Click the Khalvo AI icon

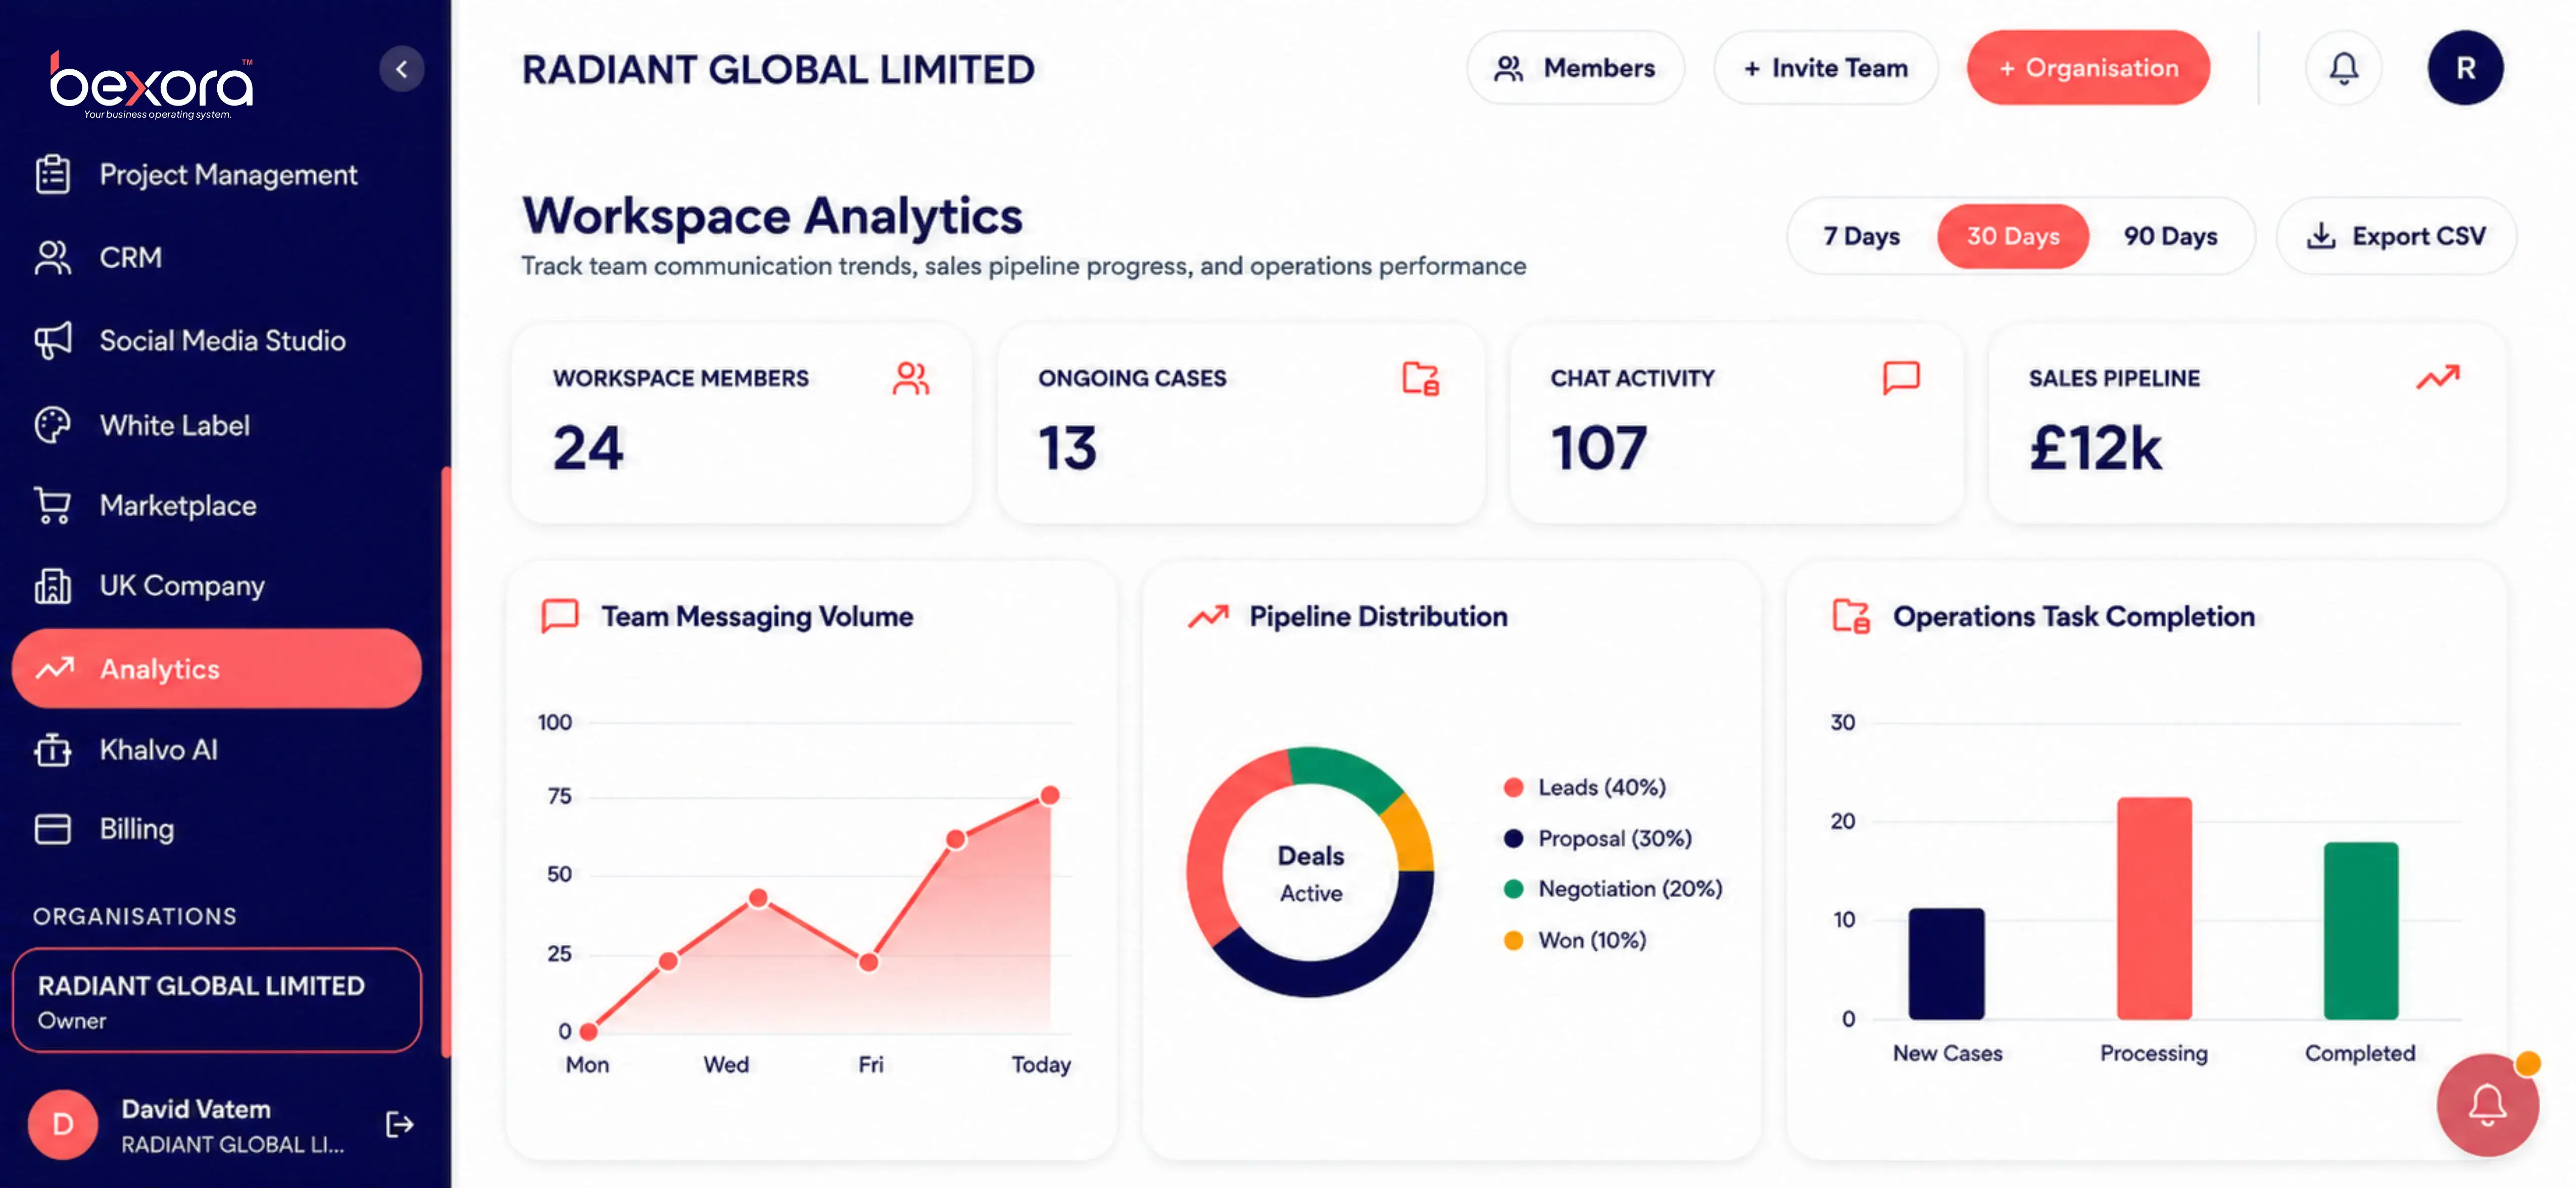pyautogui.click(x=53, y=750)
